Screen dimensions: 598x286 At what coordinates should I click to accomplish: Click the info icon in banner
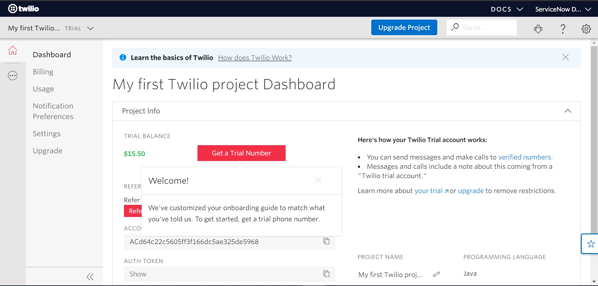pos(123,57)
